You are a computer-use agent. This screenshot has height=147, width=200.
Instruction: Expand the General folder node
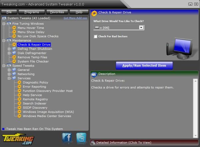[x=9, y=70]
